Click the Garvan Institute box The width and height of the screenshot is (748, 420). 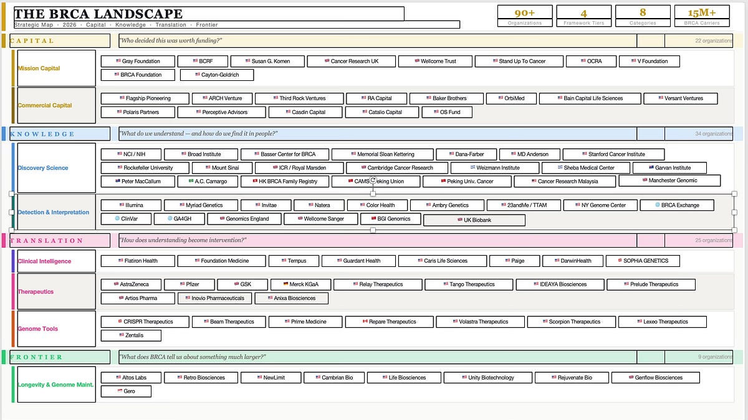(669, 168)
